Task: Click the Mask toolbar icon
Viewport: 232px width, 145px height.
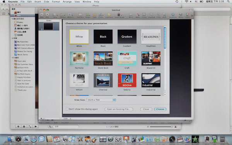Action: 131,15
